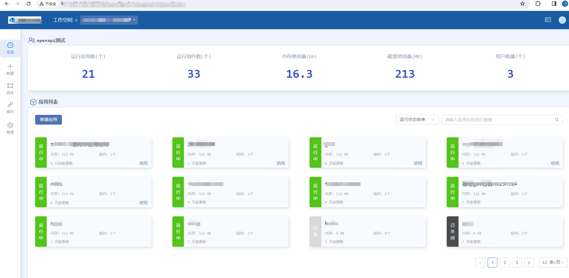
Task: Click the 新建 plus icon in sidebar
Action: click(x=10, y=69)
